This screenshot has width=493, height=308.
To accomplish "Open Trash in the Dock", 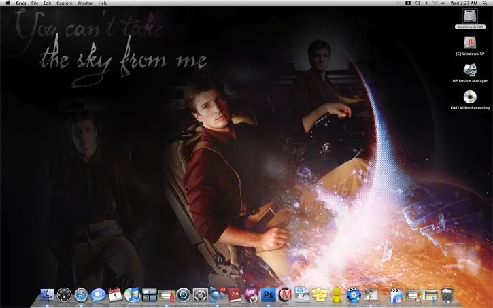I will (x=447, y=296).
